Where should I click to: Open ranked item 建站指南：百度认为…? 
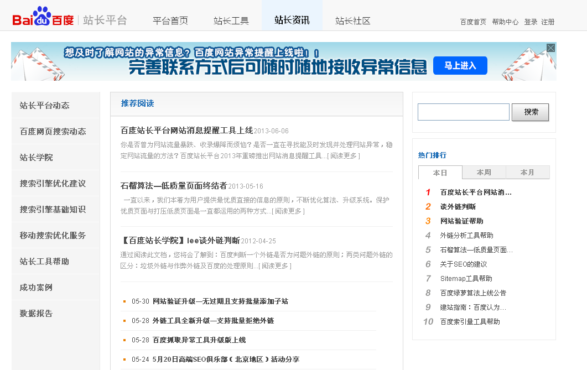click(473, 307)
